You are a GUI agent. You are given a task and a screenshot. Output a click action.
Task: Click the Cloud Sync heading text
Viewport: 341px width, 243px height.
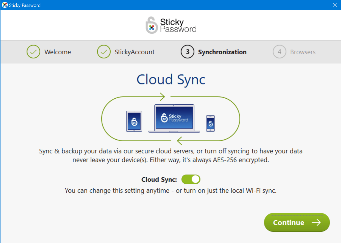171,80
